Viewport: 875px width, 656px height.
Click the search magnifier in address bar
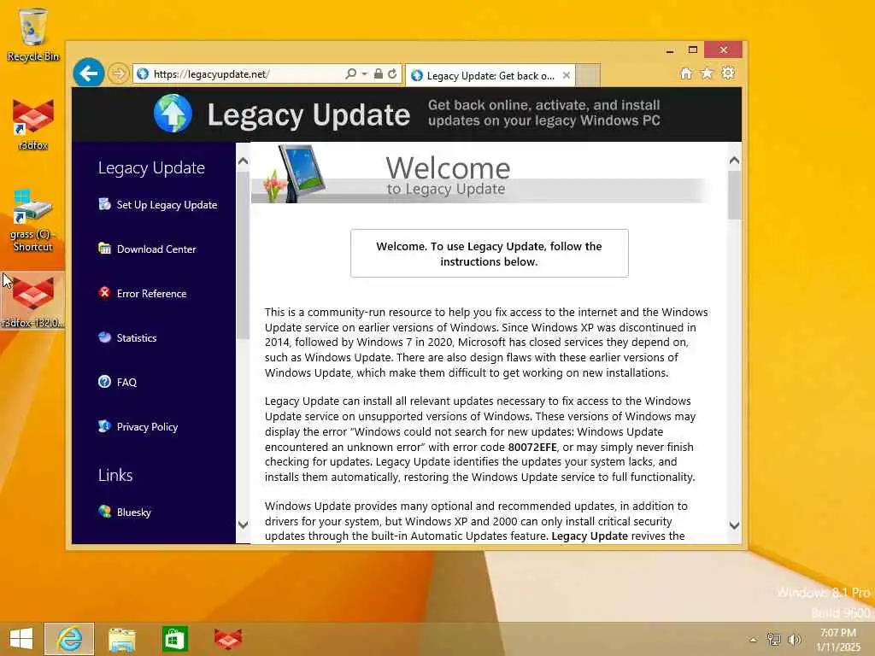(x=350, y=73)
